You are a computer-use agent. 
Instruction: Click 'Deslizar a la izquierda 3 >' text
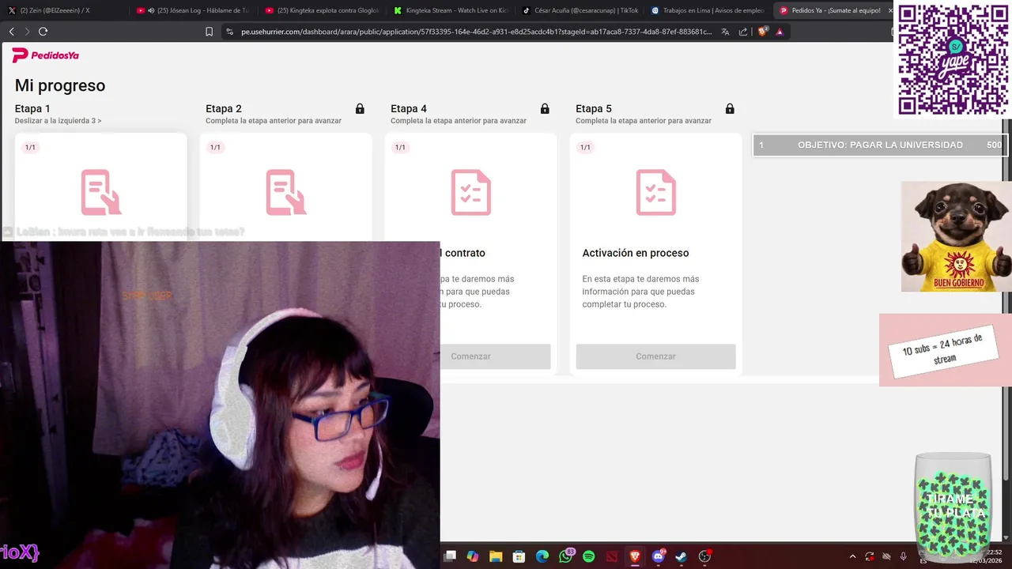click(58, 121)
